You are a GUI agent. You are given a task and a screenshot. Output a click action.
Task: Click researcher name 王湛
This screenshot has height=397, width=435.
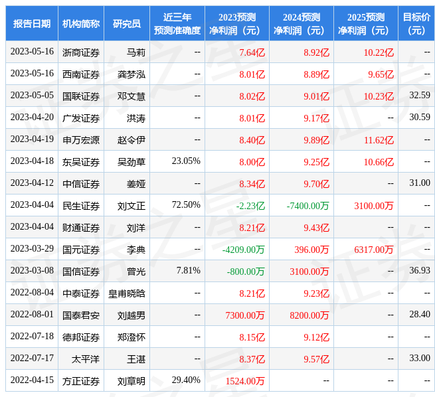(136, 359)
